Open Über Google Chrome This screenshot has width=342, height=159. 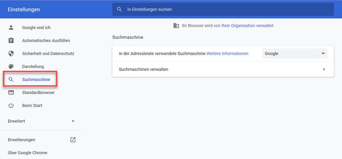27,153
